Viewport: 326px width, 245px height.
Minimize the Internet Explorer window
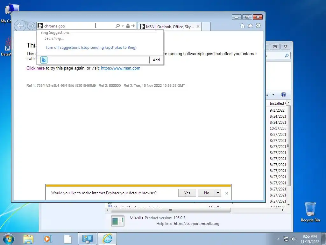tap(237, 17)
